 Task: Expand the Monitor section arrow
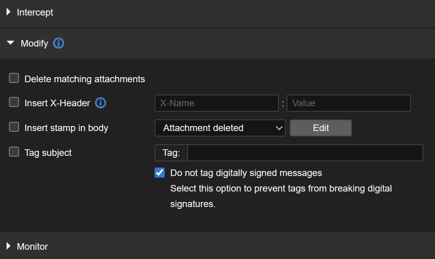[9, 246]
